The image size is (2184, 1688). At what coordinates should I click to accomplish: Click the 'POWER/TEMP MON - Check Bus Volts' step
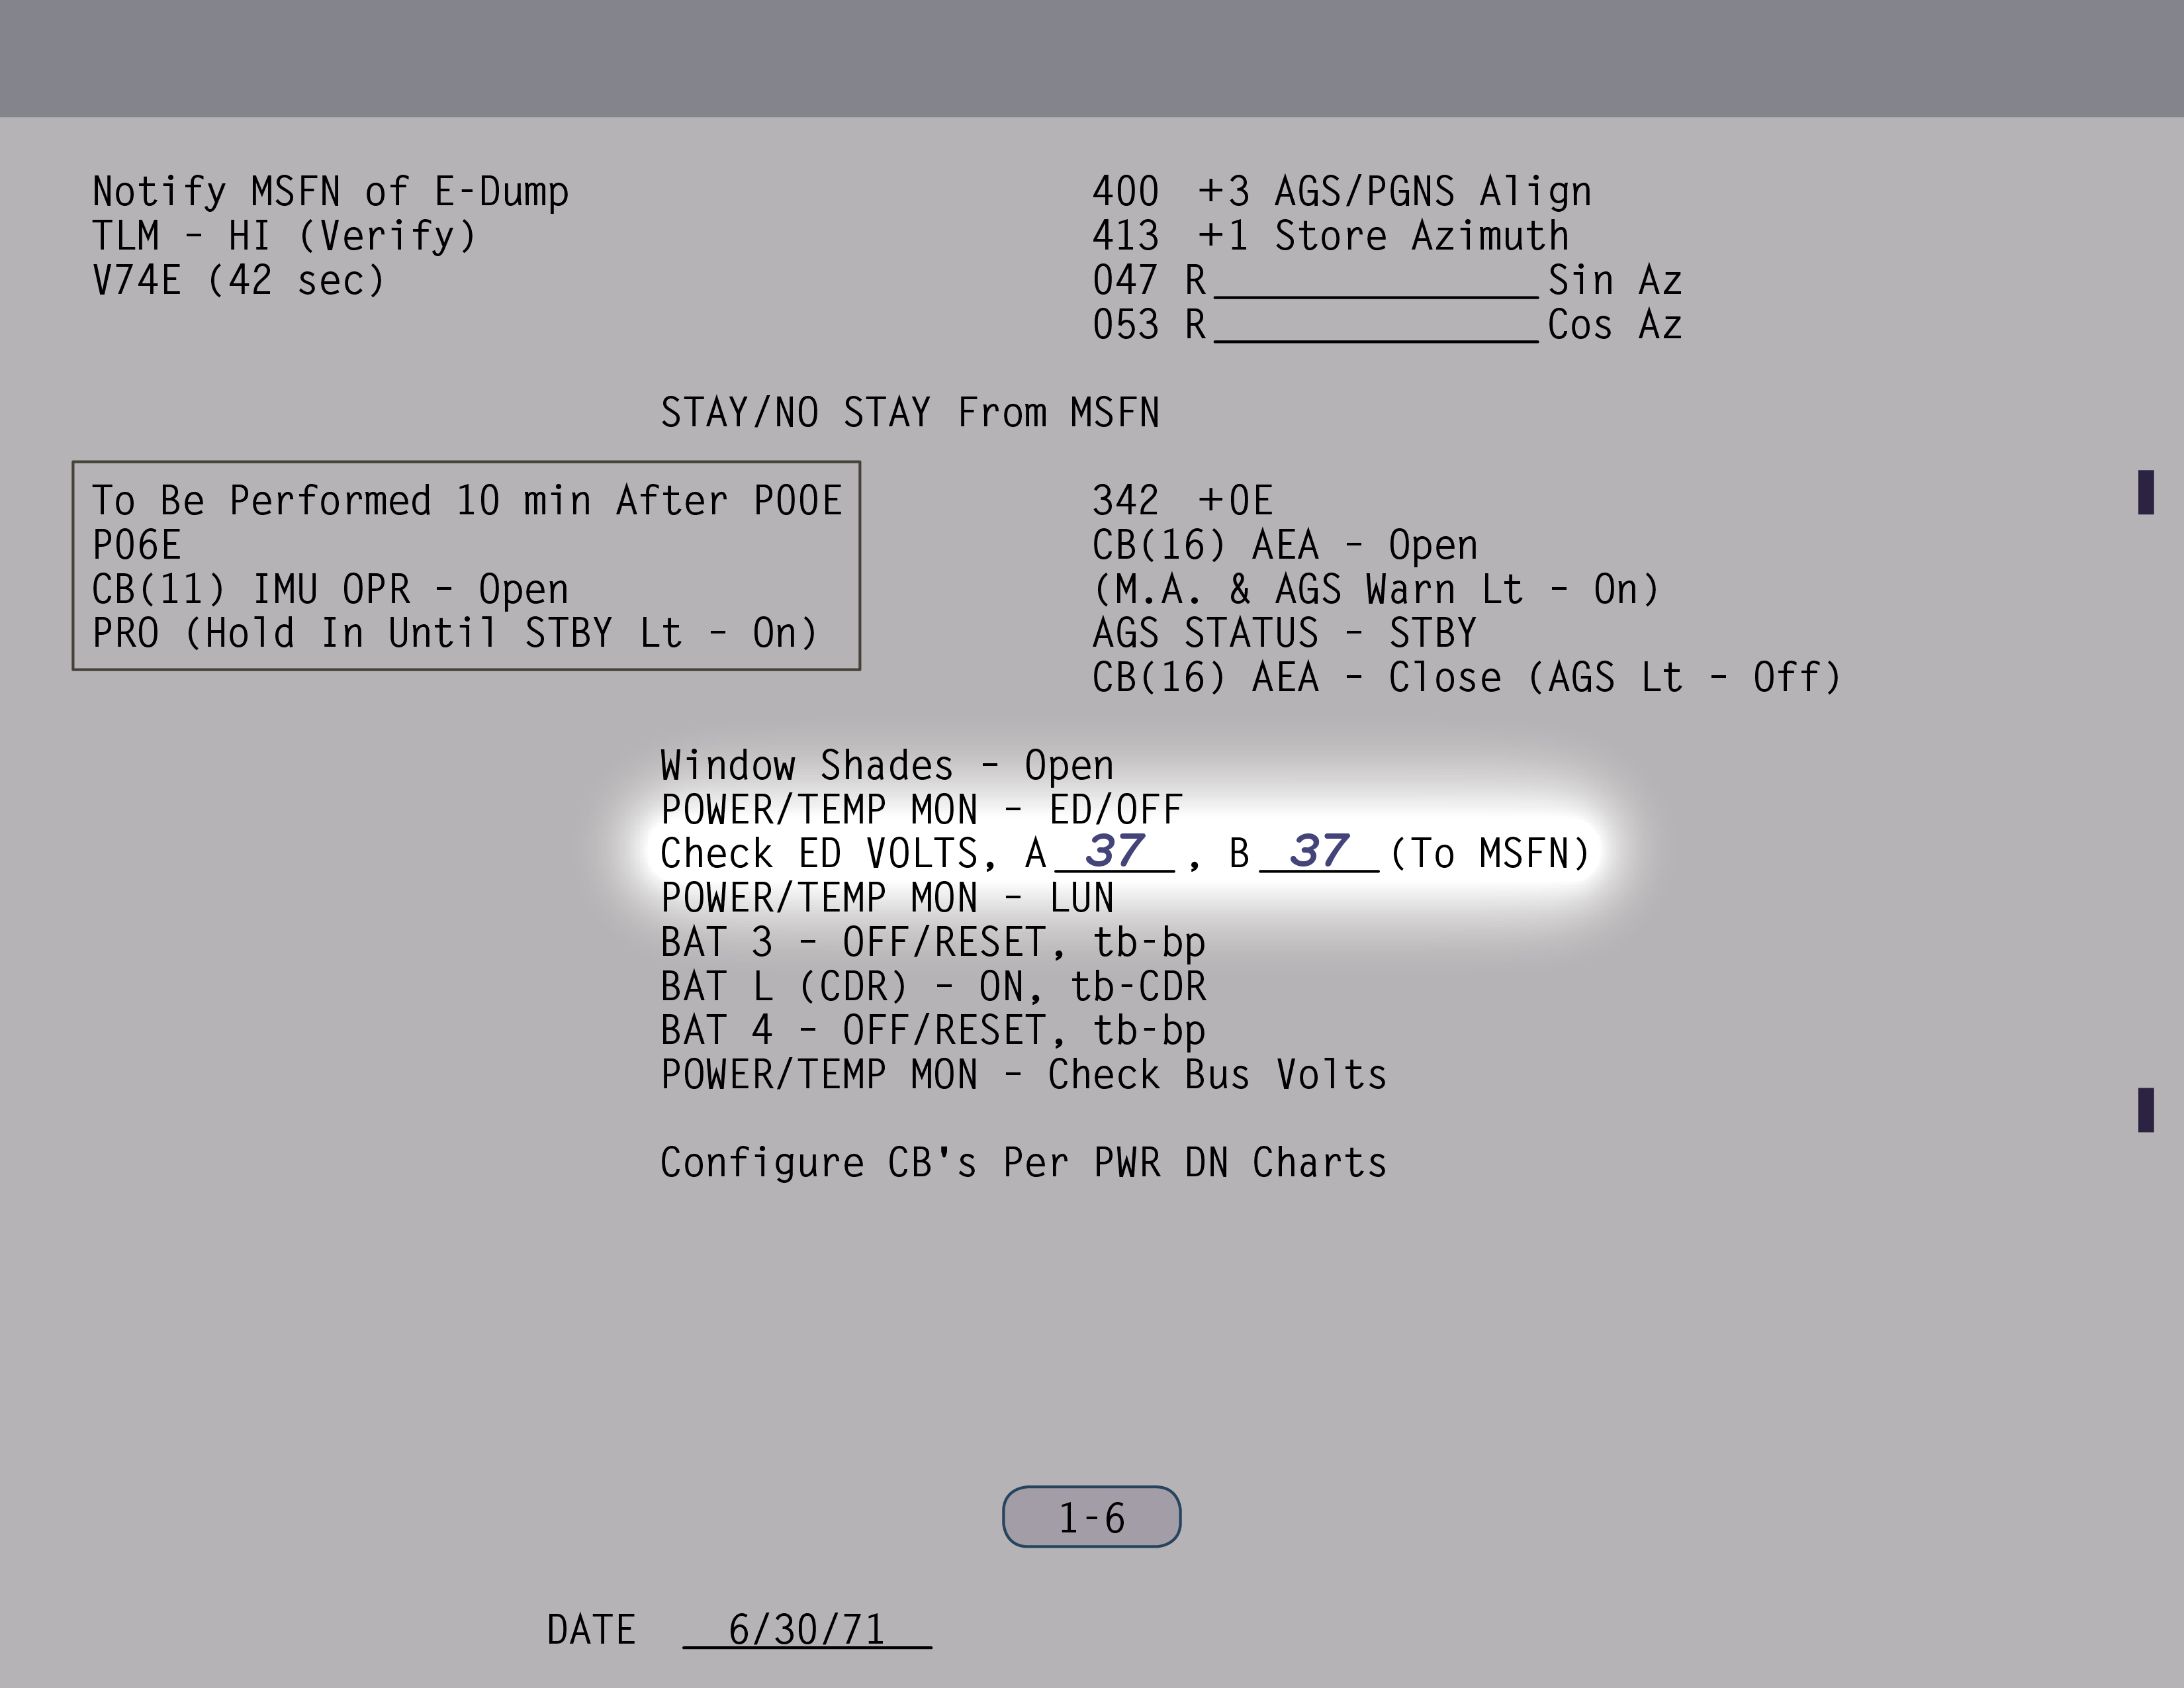[1023, 1075]
